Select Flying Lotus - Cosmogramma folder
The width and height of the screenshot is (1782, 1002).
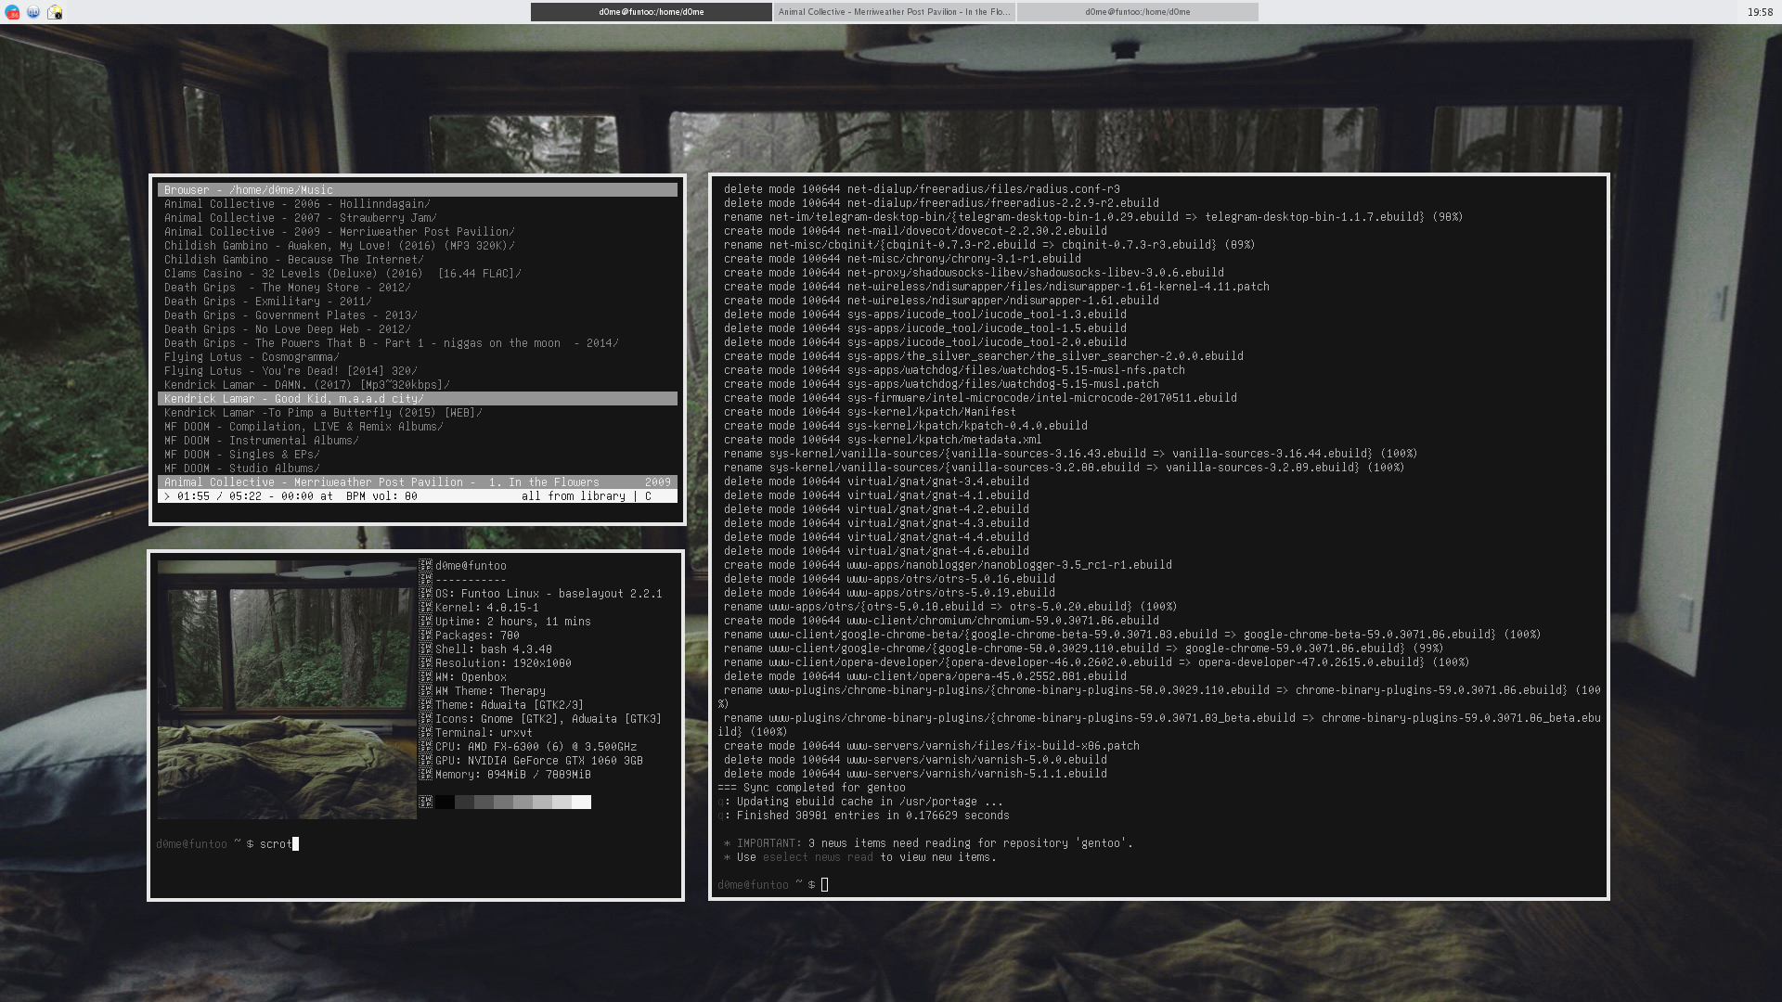pyautogui.click(x=252, y=357)
